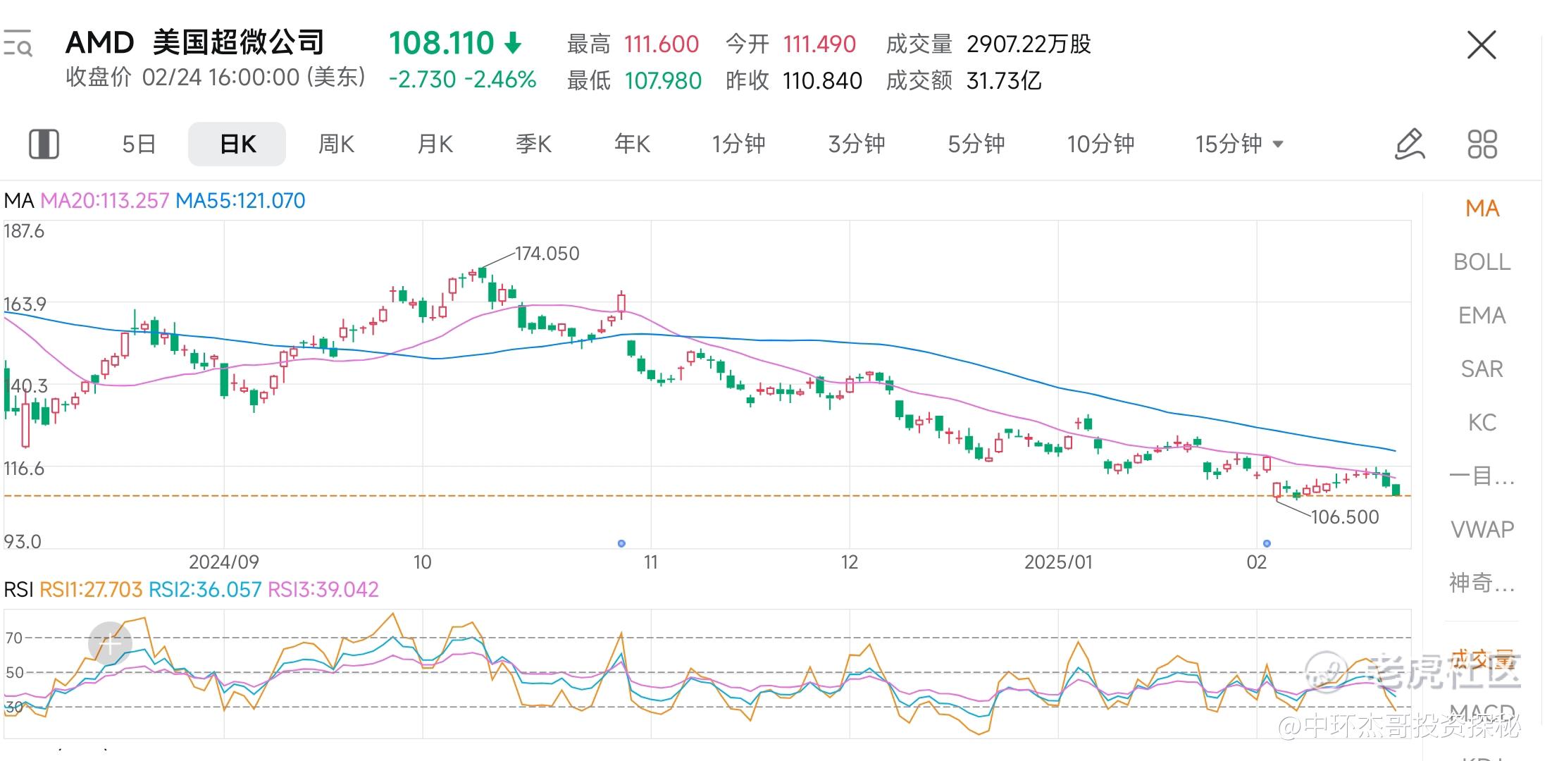Click the MA20:113.257 legend label
The height and width of the screenshot is (761, 1552).
pyautogui.click(x=104, y=201)
